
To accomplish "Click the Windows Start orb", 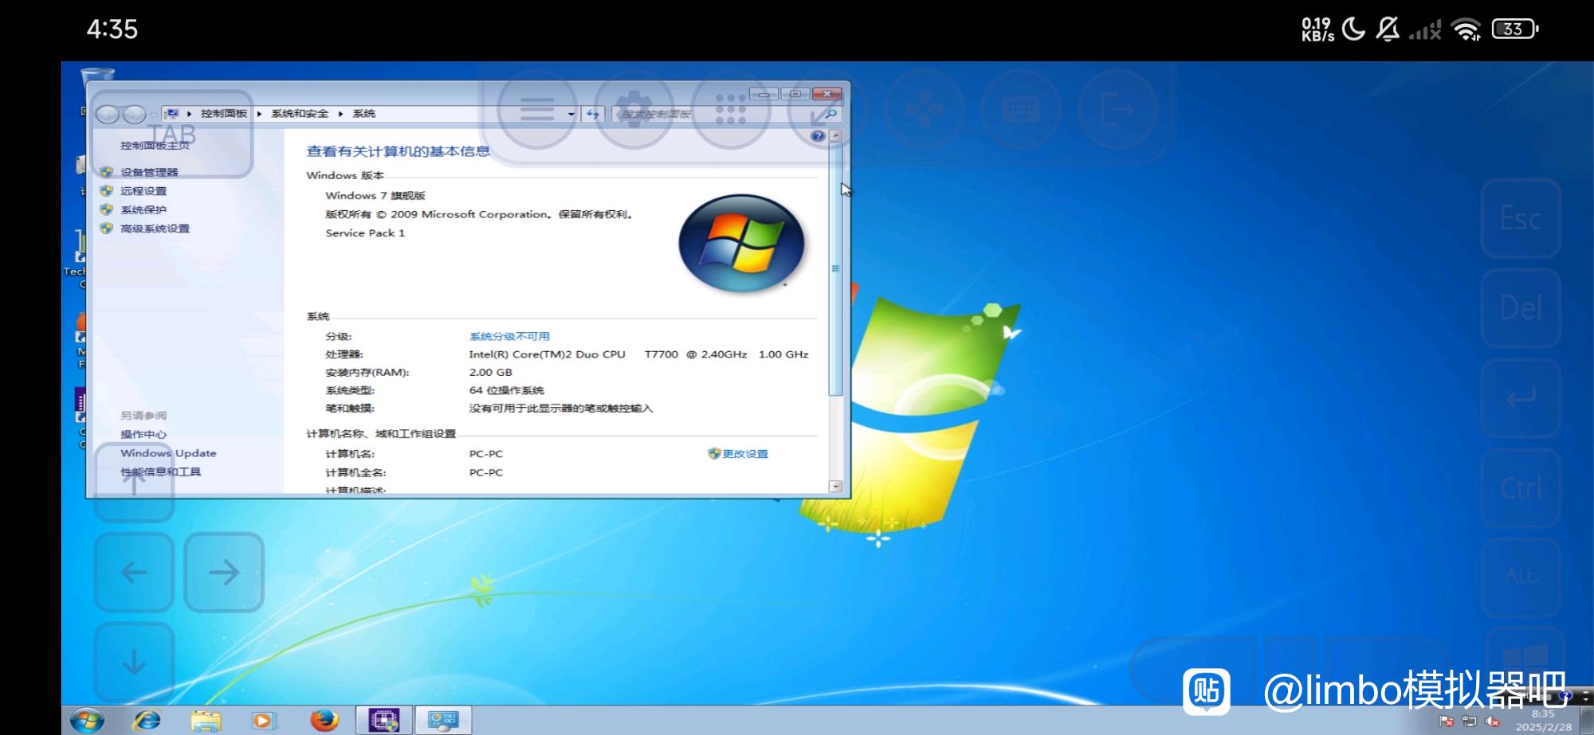I will pyautogui.click(x=87, y=721).
